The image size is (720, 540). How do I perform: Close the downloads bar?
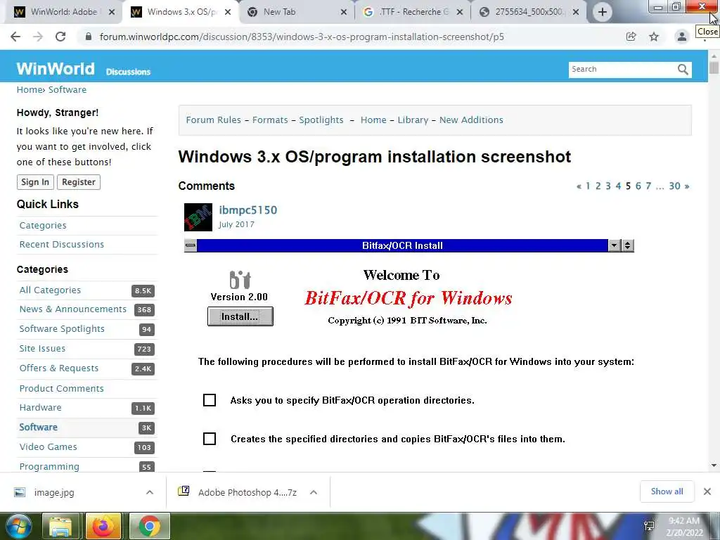click(707, 491)
